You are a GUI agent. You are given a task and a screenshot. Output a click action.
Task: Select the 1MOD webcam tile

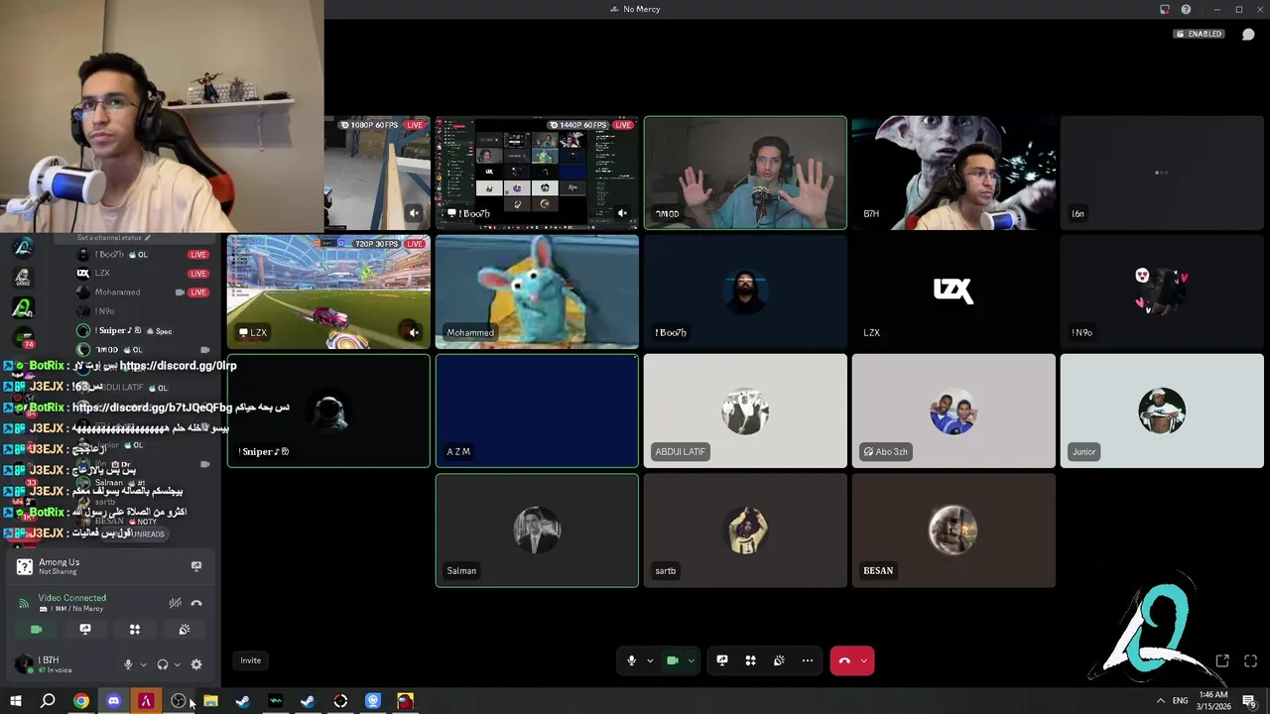(x=745, y=173)
